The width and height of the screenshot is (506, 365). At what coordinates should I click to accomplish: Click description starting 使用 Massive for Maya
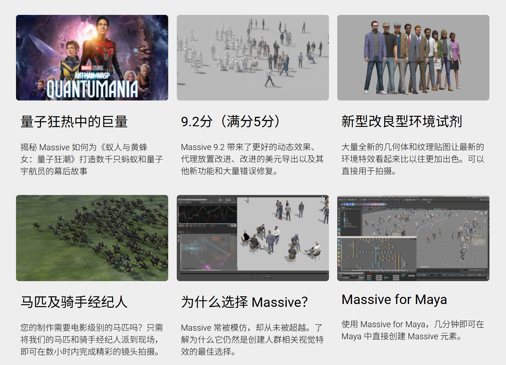(413, 330)
